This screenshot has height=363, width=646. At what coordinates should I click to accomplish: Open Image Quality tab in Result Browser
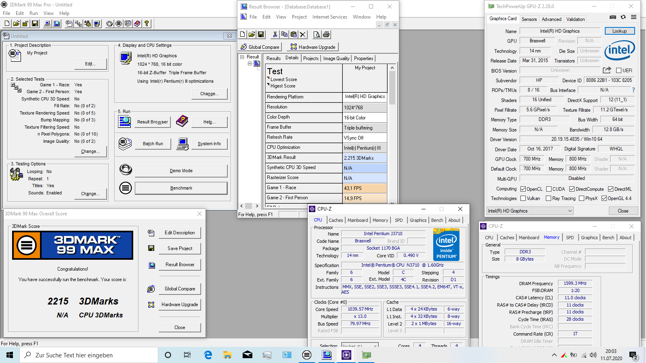[x=336, y=58]
